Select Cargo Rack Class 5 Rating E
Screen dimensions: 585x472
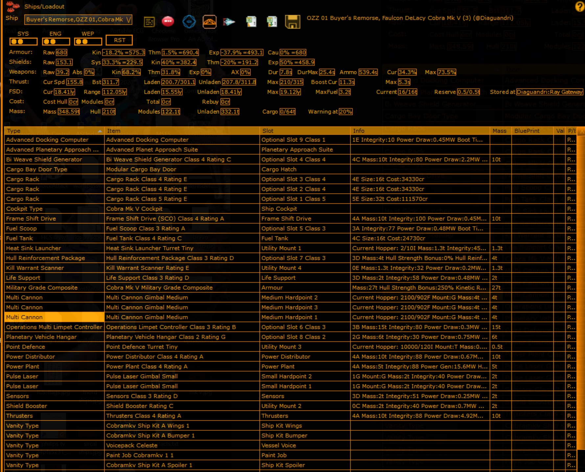click(182, 199)
